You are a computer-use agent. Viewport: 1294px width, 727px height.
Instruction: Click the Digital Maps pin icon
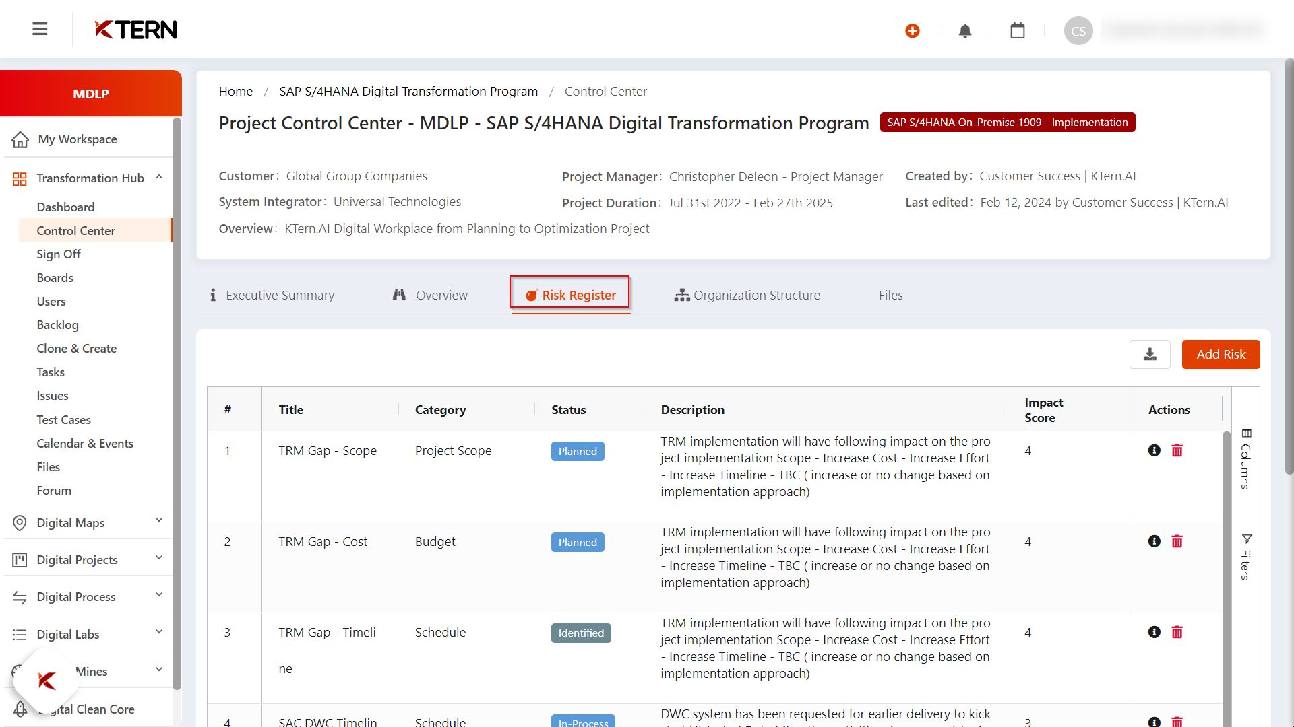(20, 523)
